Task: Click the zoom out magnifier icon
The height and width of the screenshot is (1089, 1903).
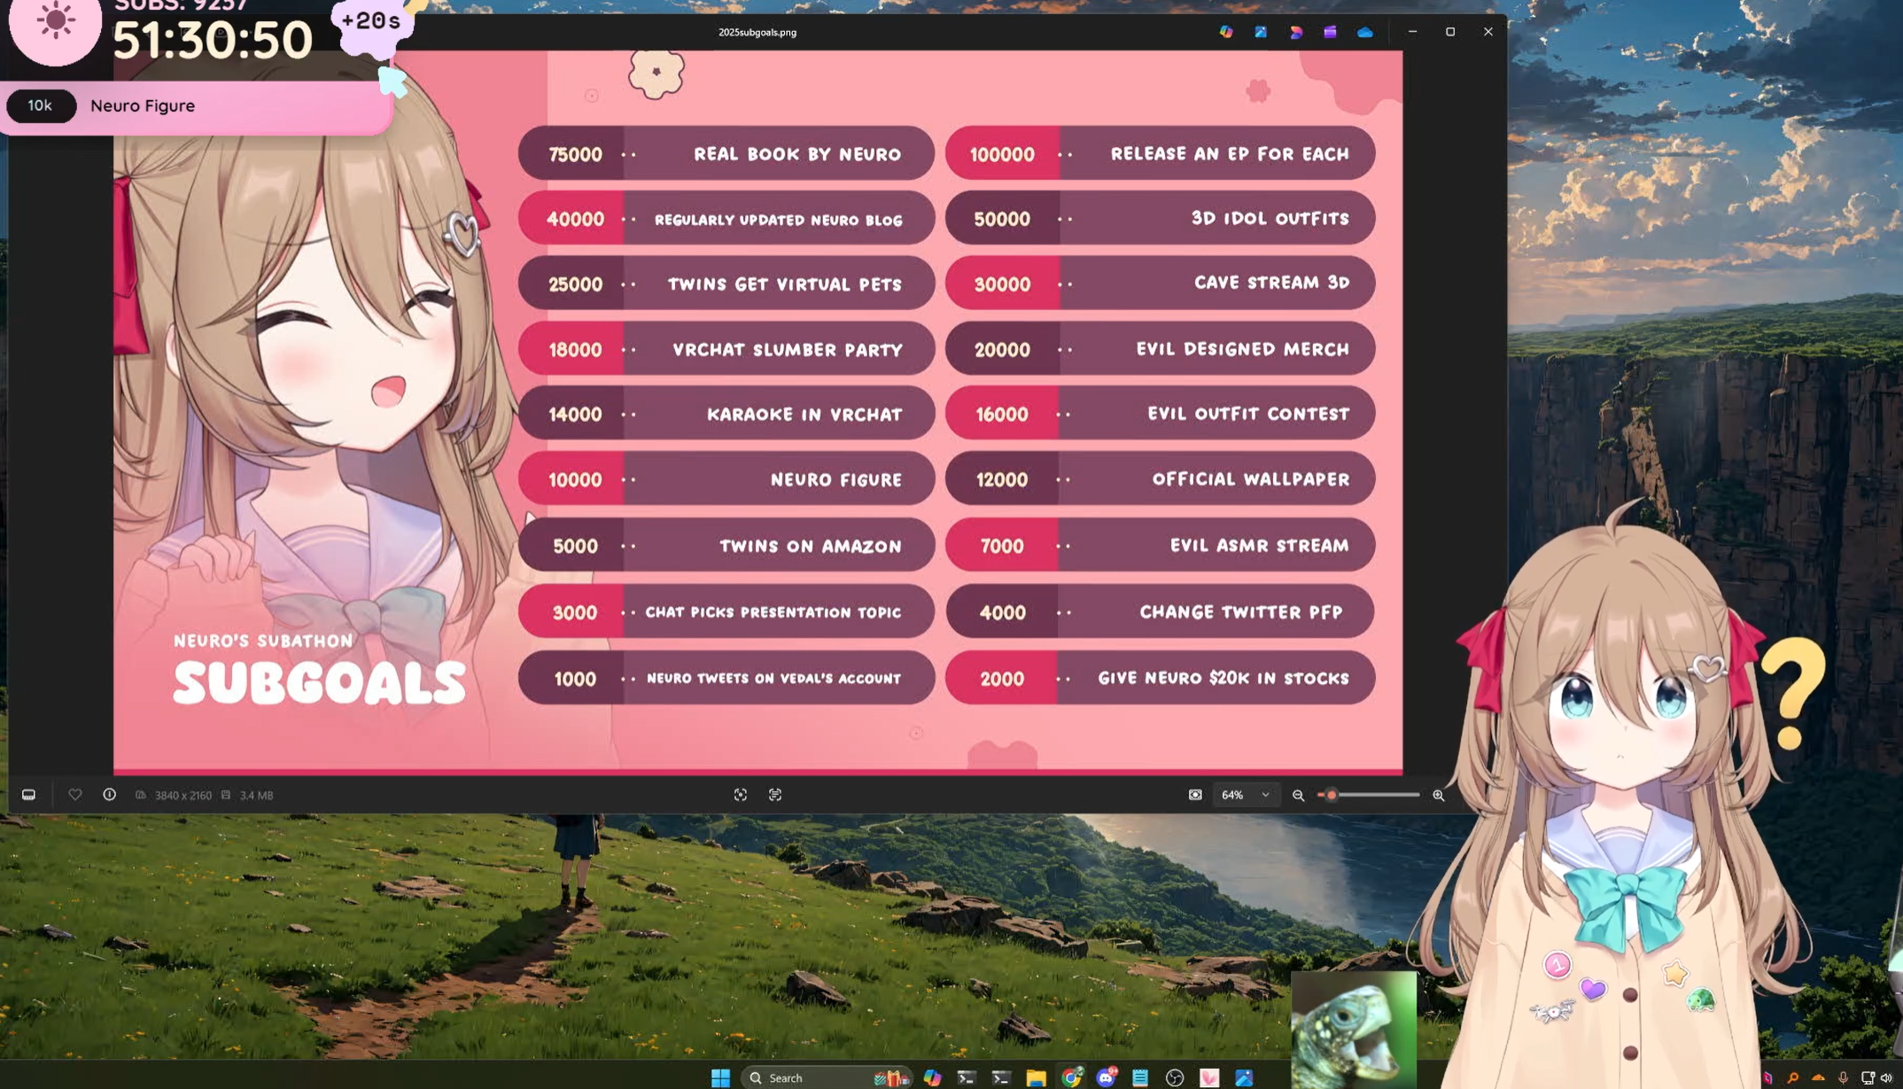Action: [1298, 795]
